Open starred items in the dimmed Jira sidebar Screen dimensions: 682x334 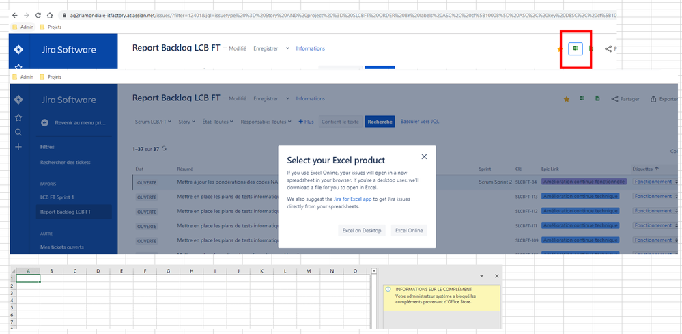(x=18, y=118)
